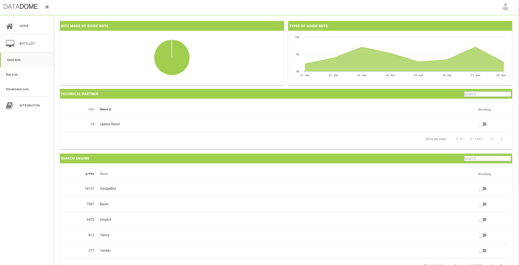Click the Yahoo row name

(105, 235)
